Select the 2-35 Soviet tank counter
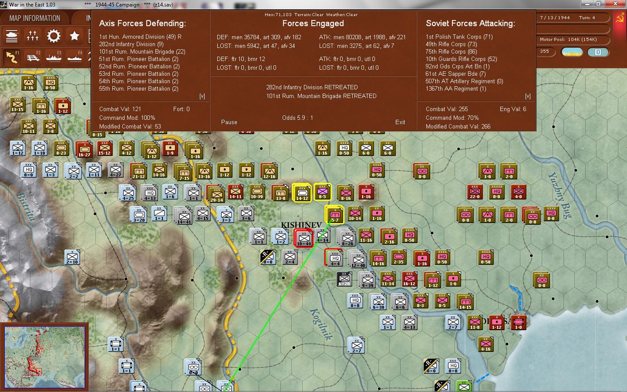627x392 pixels. tap(398, 257)
